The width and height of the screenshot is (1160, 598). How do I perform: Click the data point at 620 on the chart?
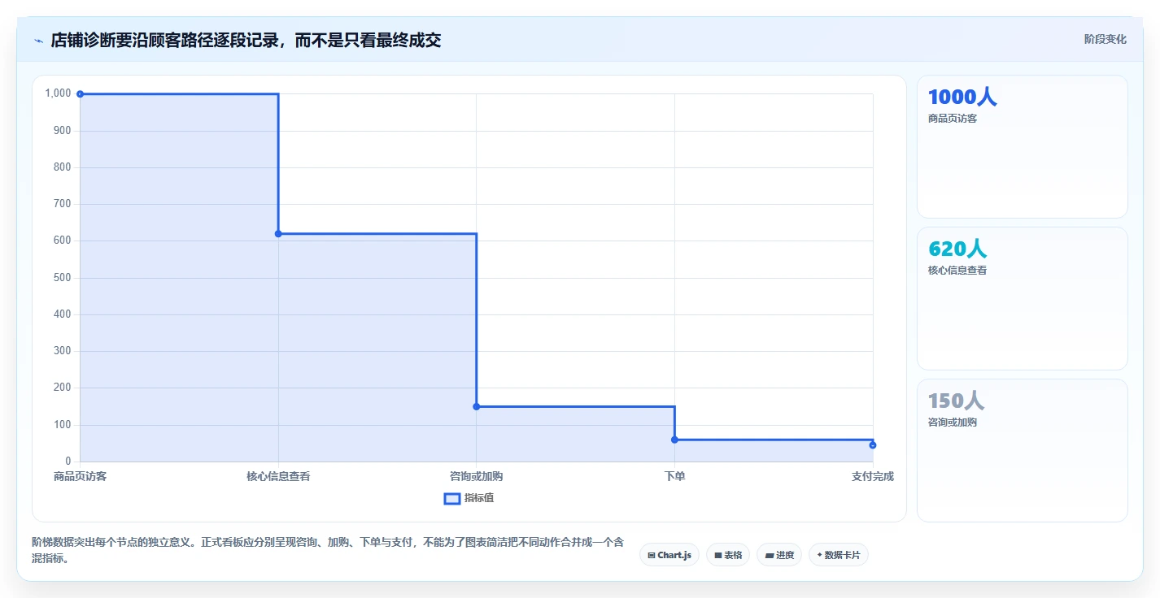coord(278,234)
